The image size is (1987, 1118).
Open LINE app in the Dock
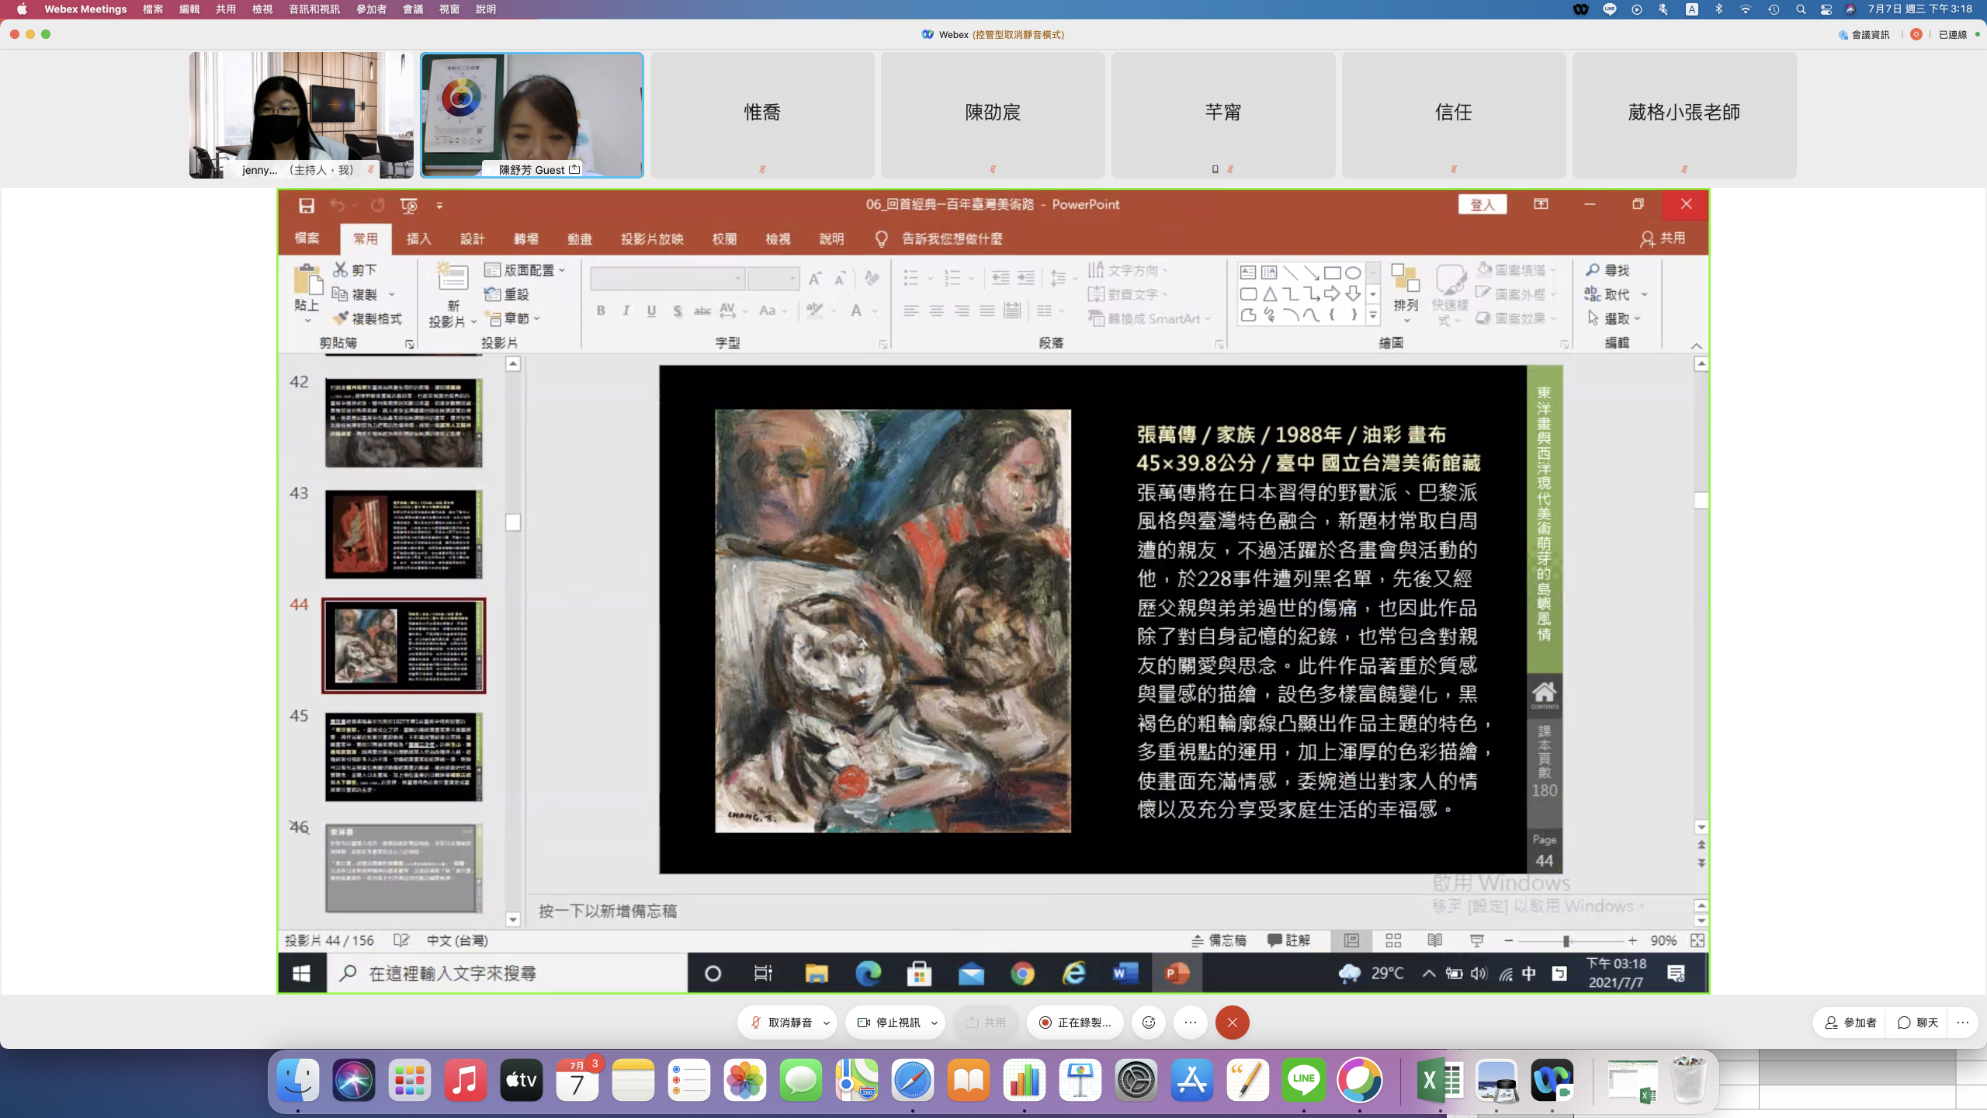click(x=1303, y=1080)
